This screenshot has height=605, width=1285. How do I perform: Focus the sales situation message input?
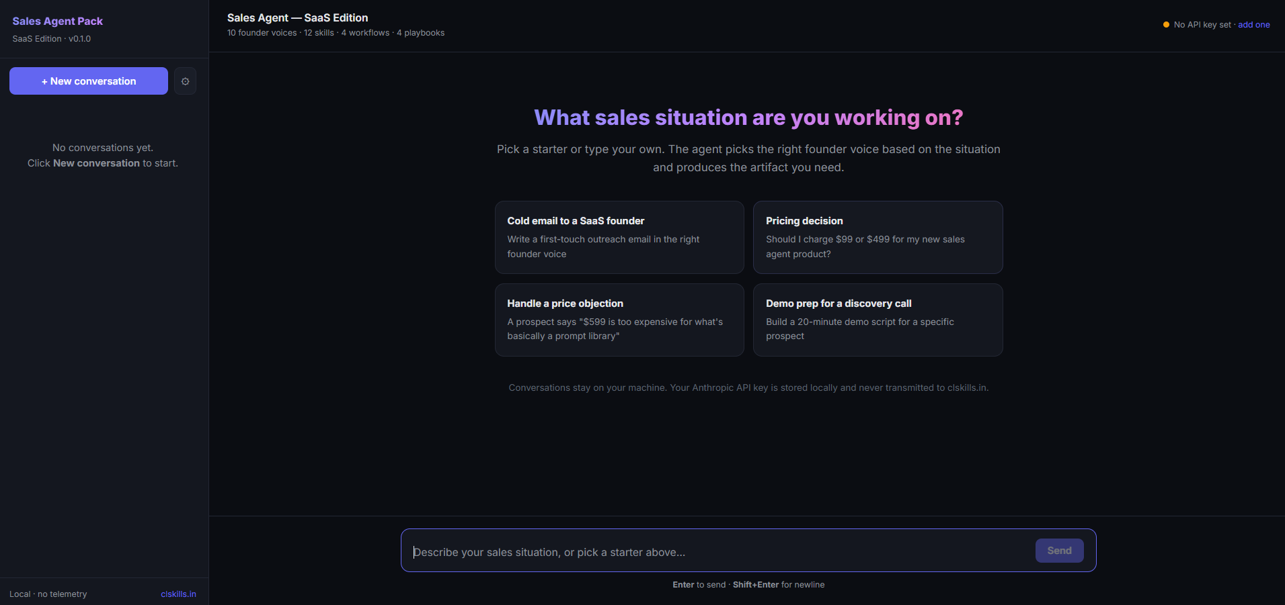(x=719, y=552)
